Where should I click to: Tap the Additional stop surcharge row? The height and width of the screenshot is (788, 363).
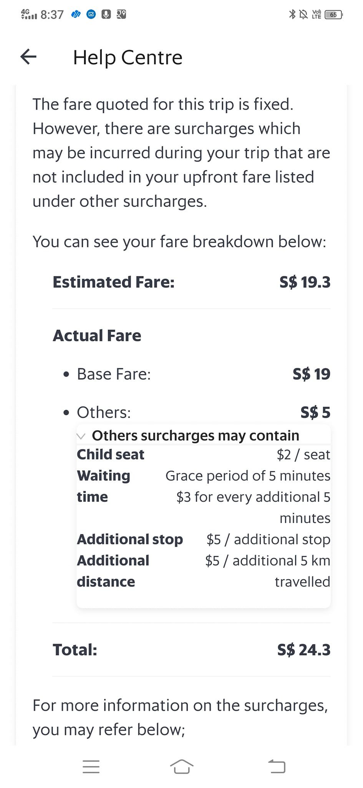pyautogui.click(x=204, y=539)
